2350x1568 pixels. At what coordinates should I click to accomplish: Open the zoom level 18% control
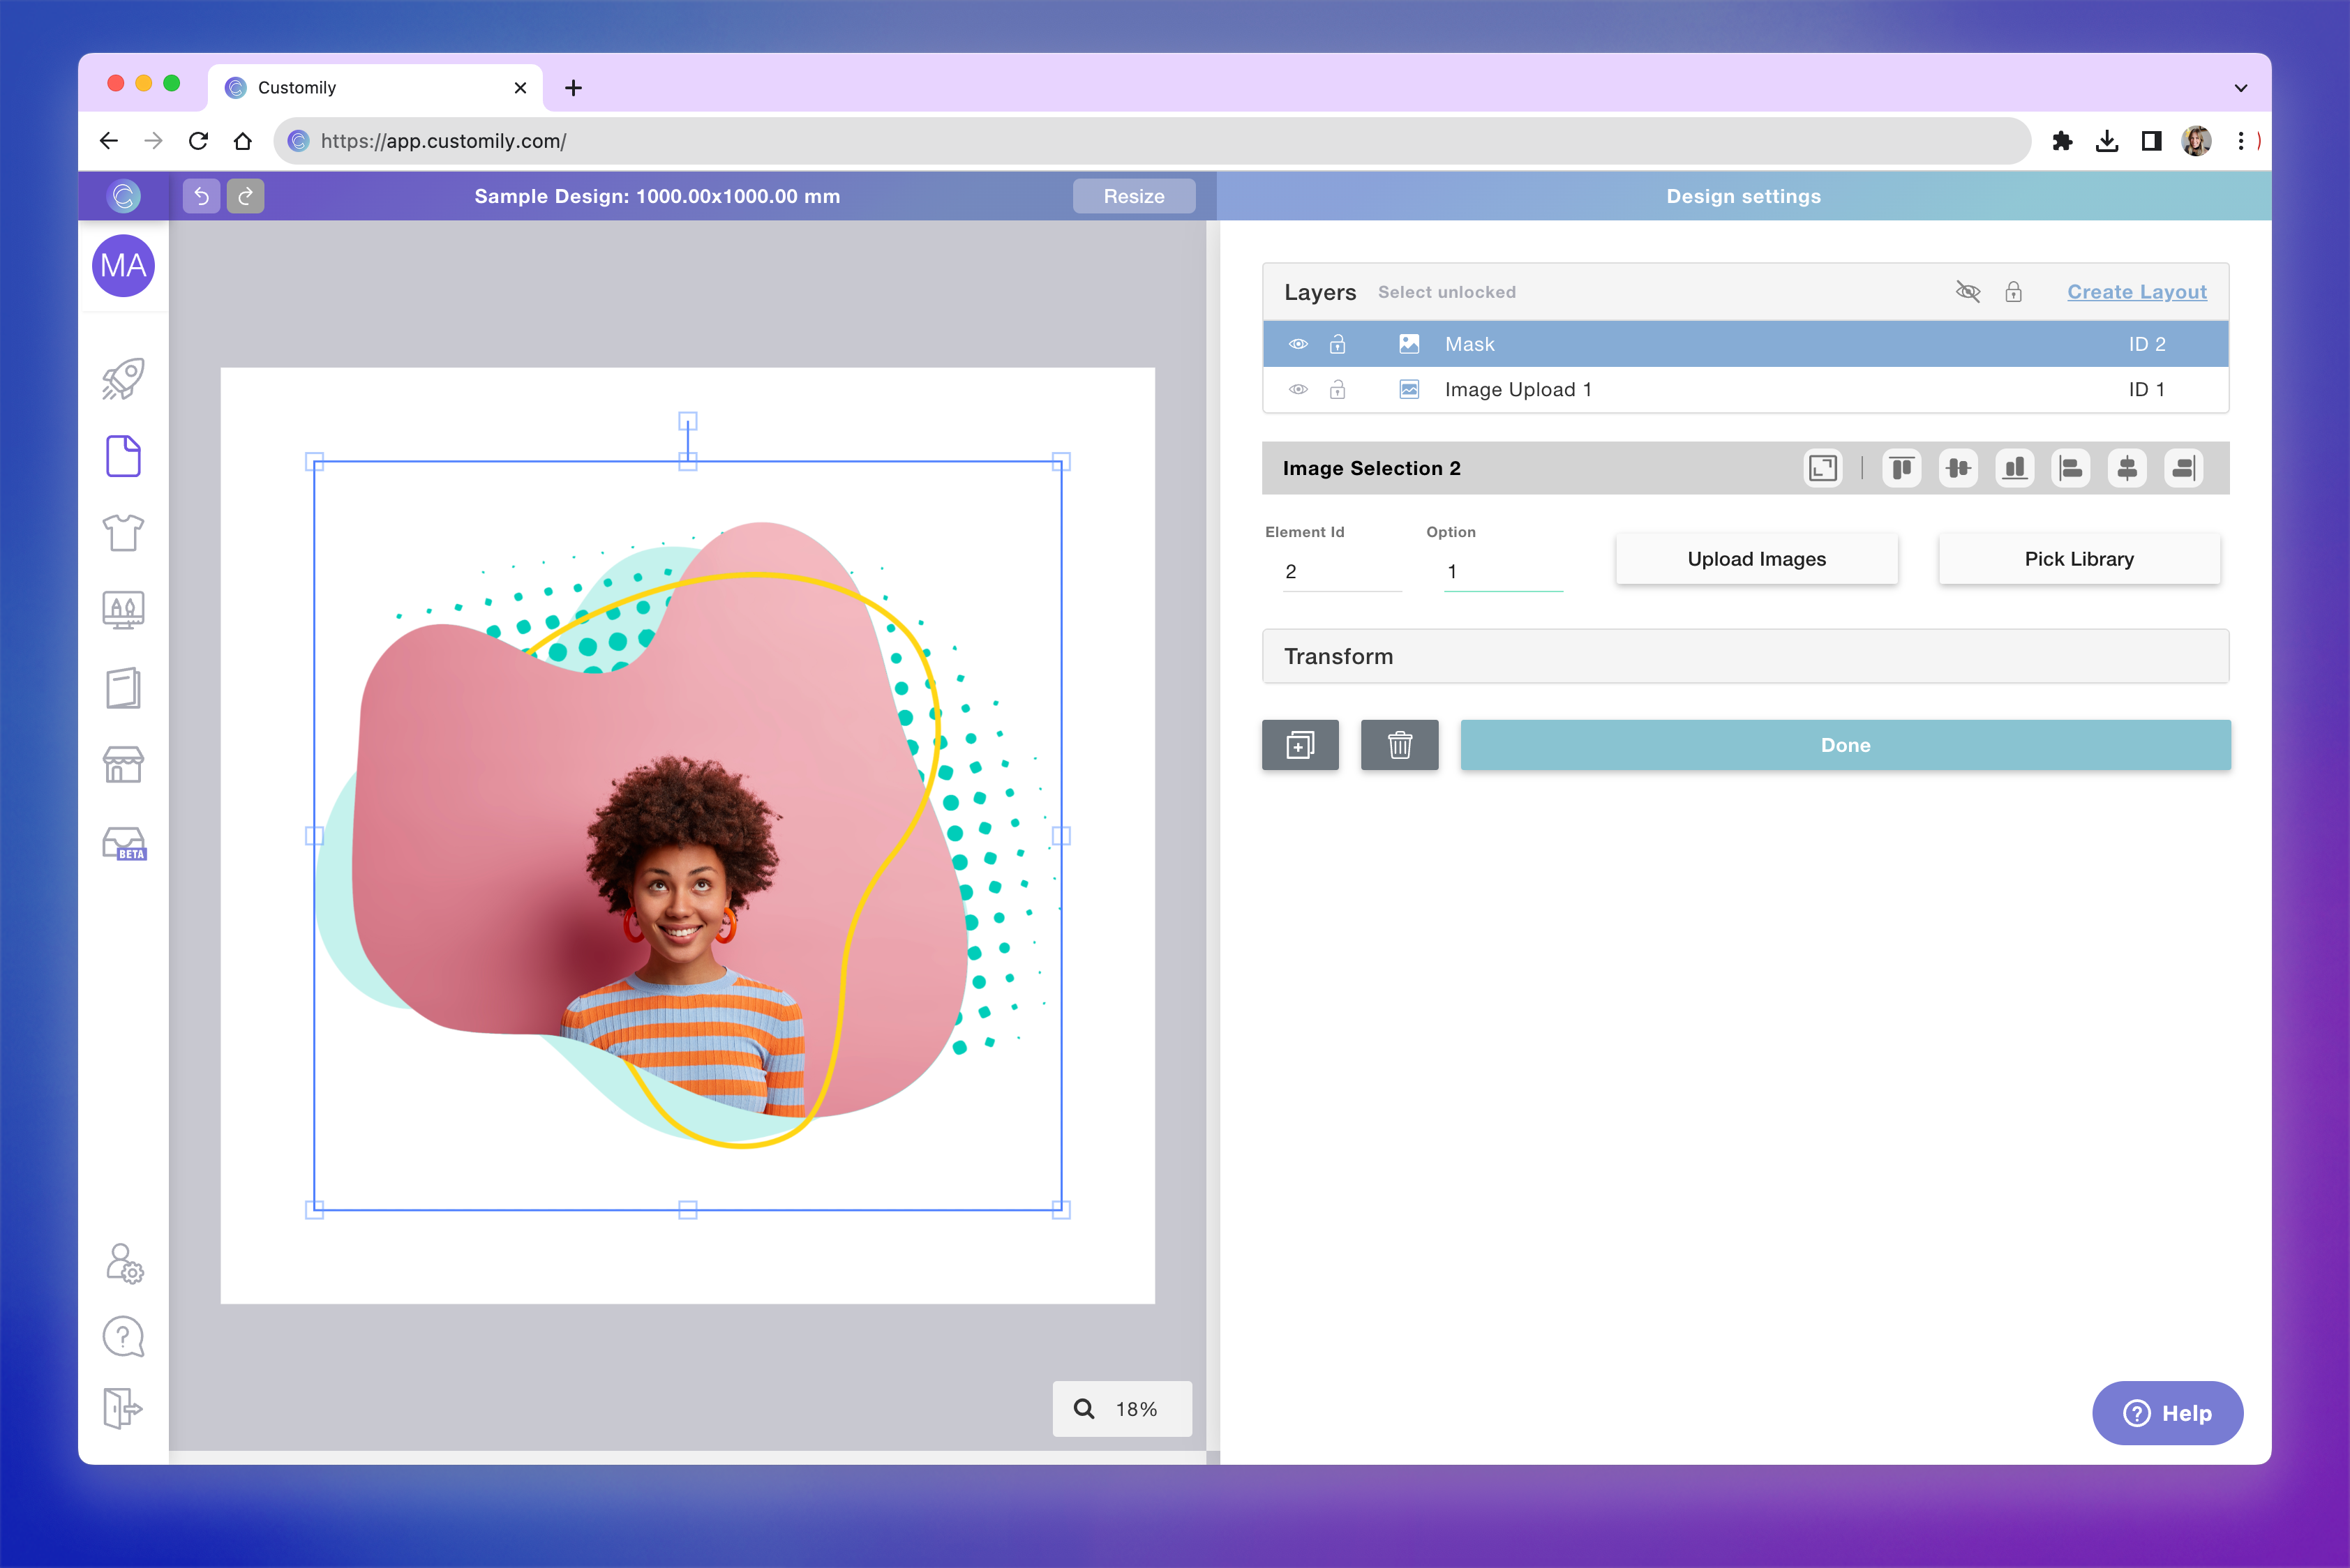tap(1121, 1408)
